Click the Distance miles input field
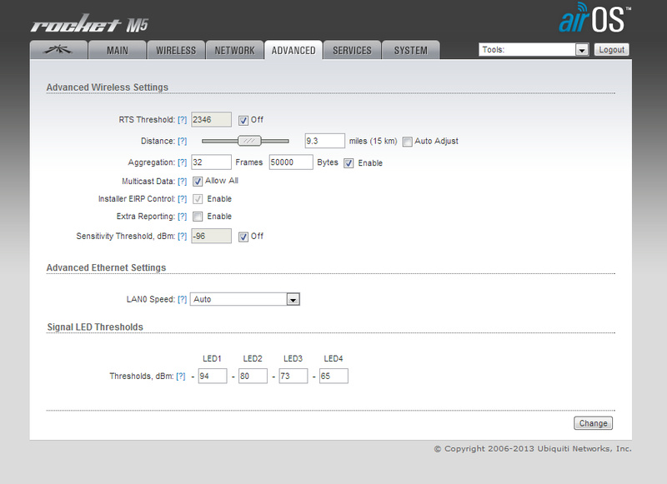Screen dimensions: 667x484 click(x=325, y=141)
